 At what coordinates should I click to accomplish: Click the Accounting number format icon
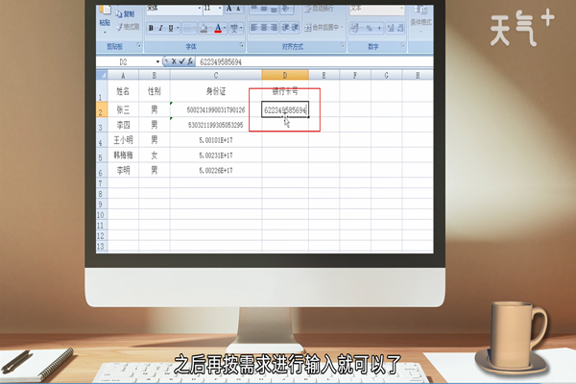click(354, 28)
